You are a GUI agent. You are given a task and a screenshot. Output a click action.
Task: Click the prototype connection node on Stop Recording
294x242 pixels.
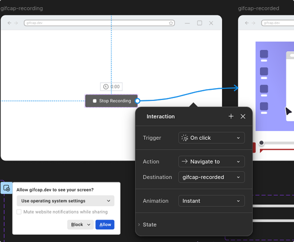(x=137, y=101)
